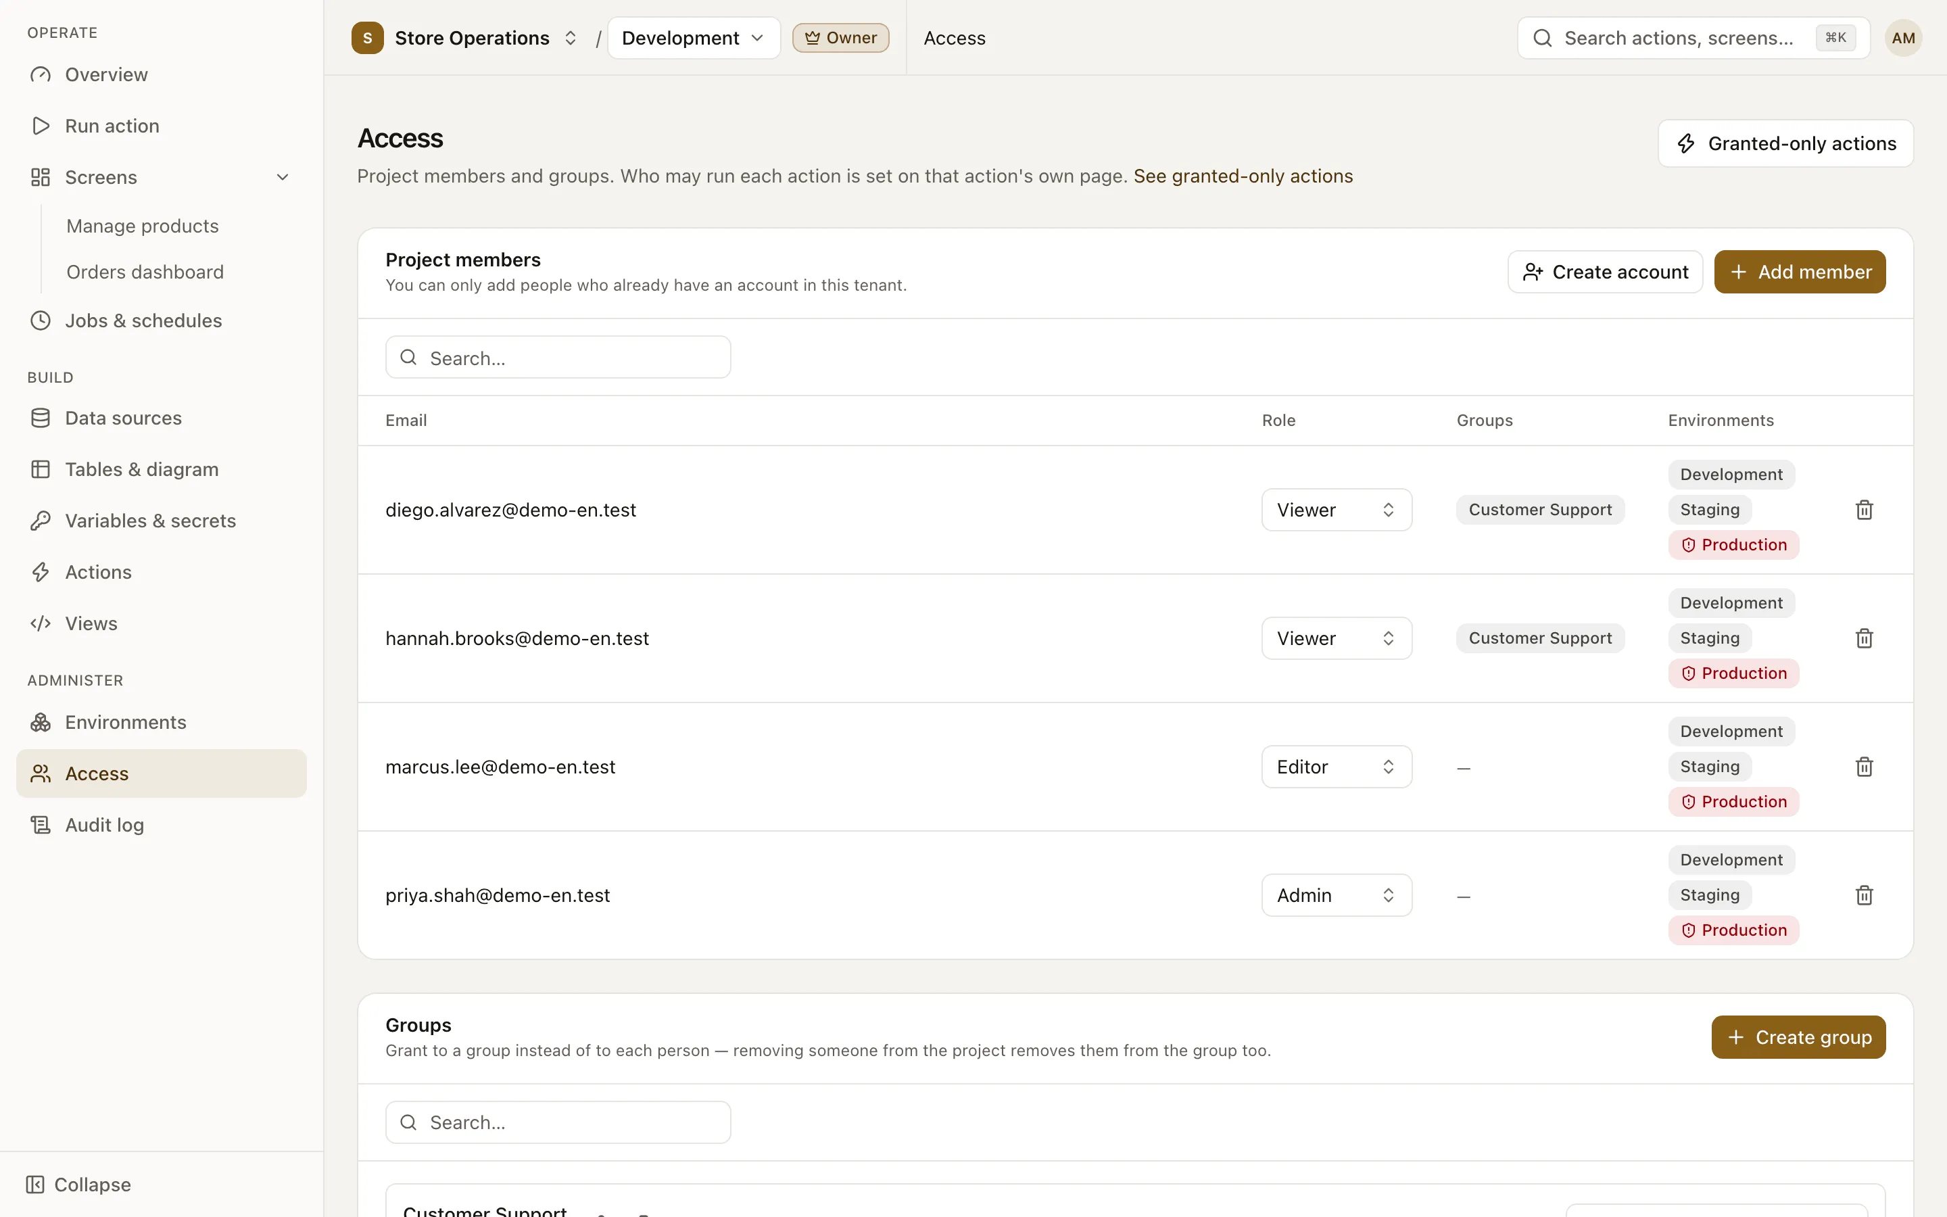Click Staging tag in marcus.lee row
The image size is (1947, 1217).
point(1709,766)
